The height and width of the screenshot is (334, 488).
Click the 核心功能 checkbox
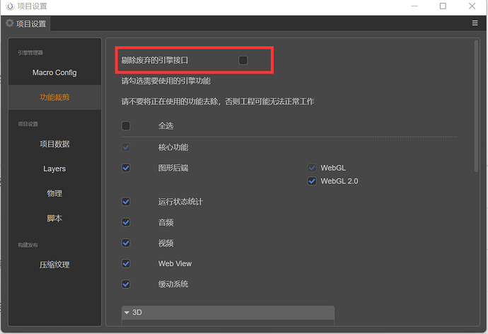pyautogui.click(x=126, y=147)
